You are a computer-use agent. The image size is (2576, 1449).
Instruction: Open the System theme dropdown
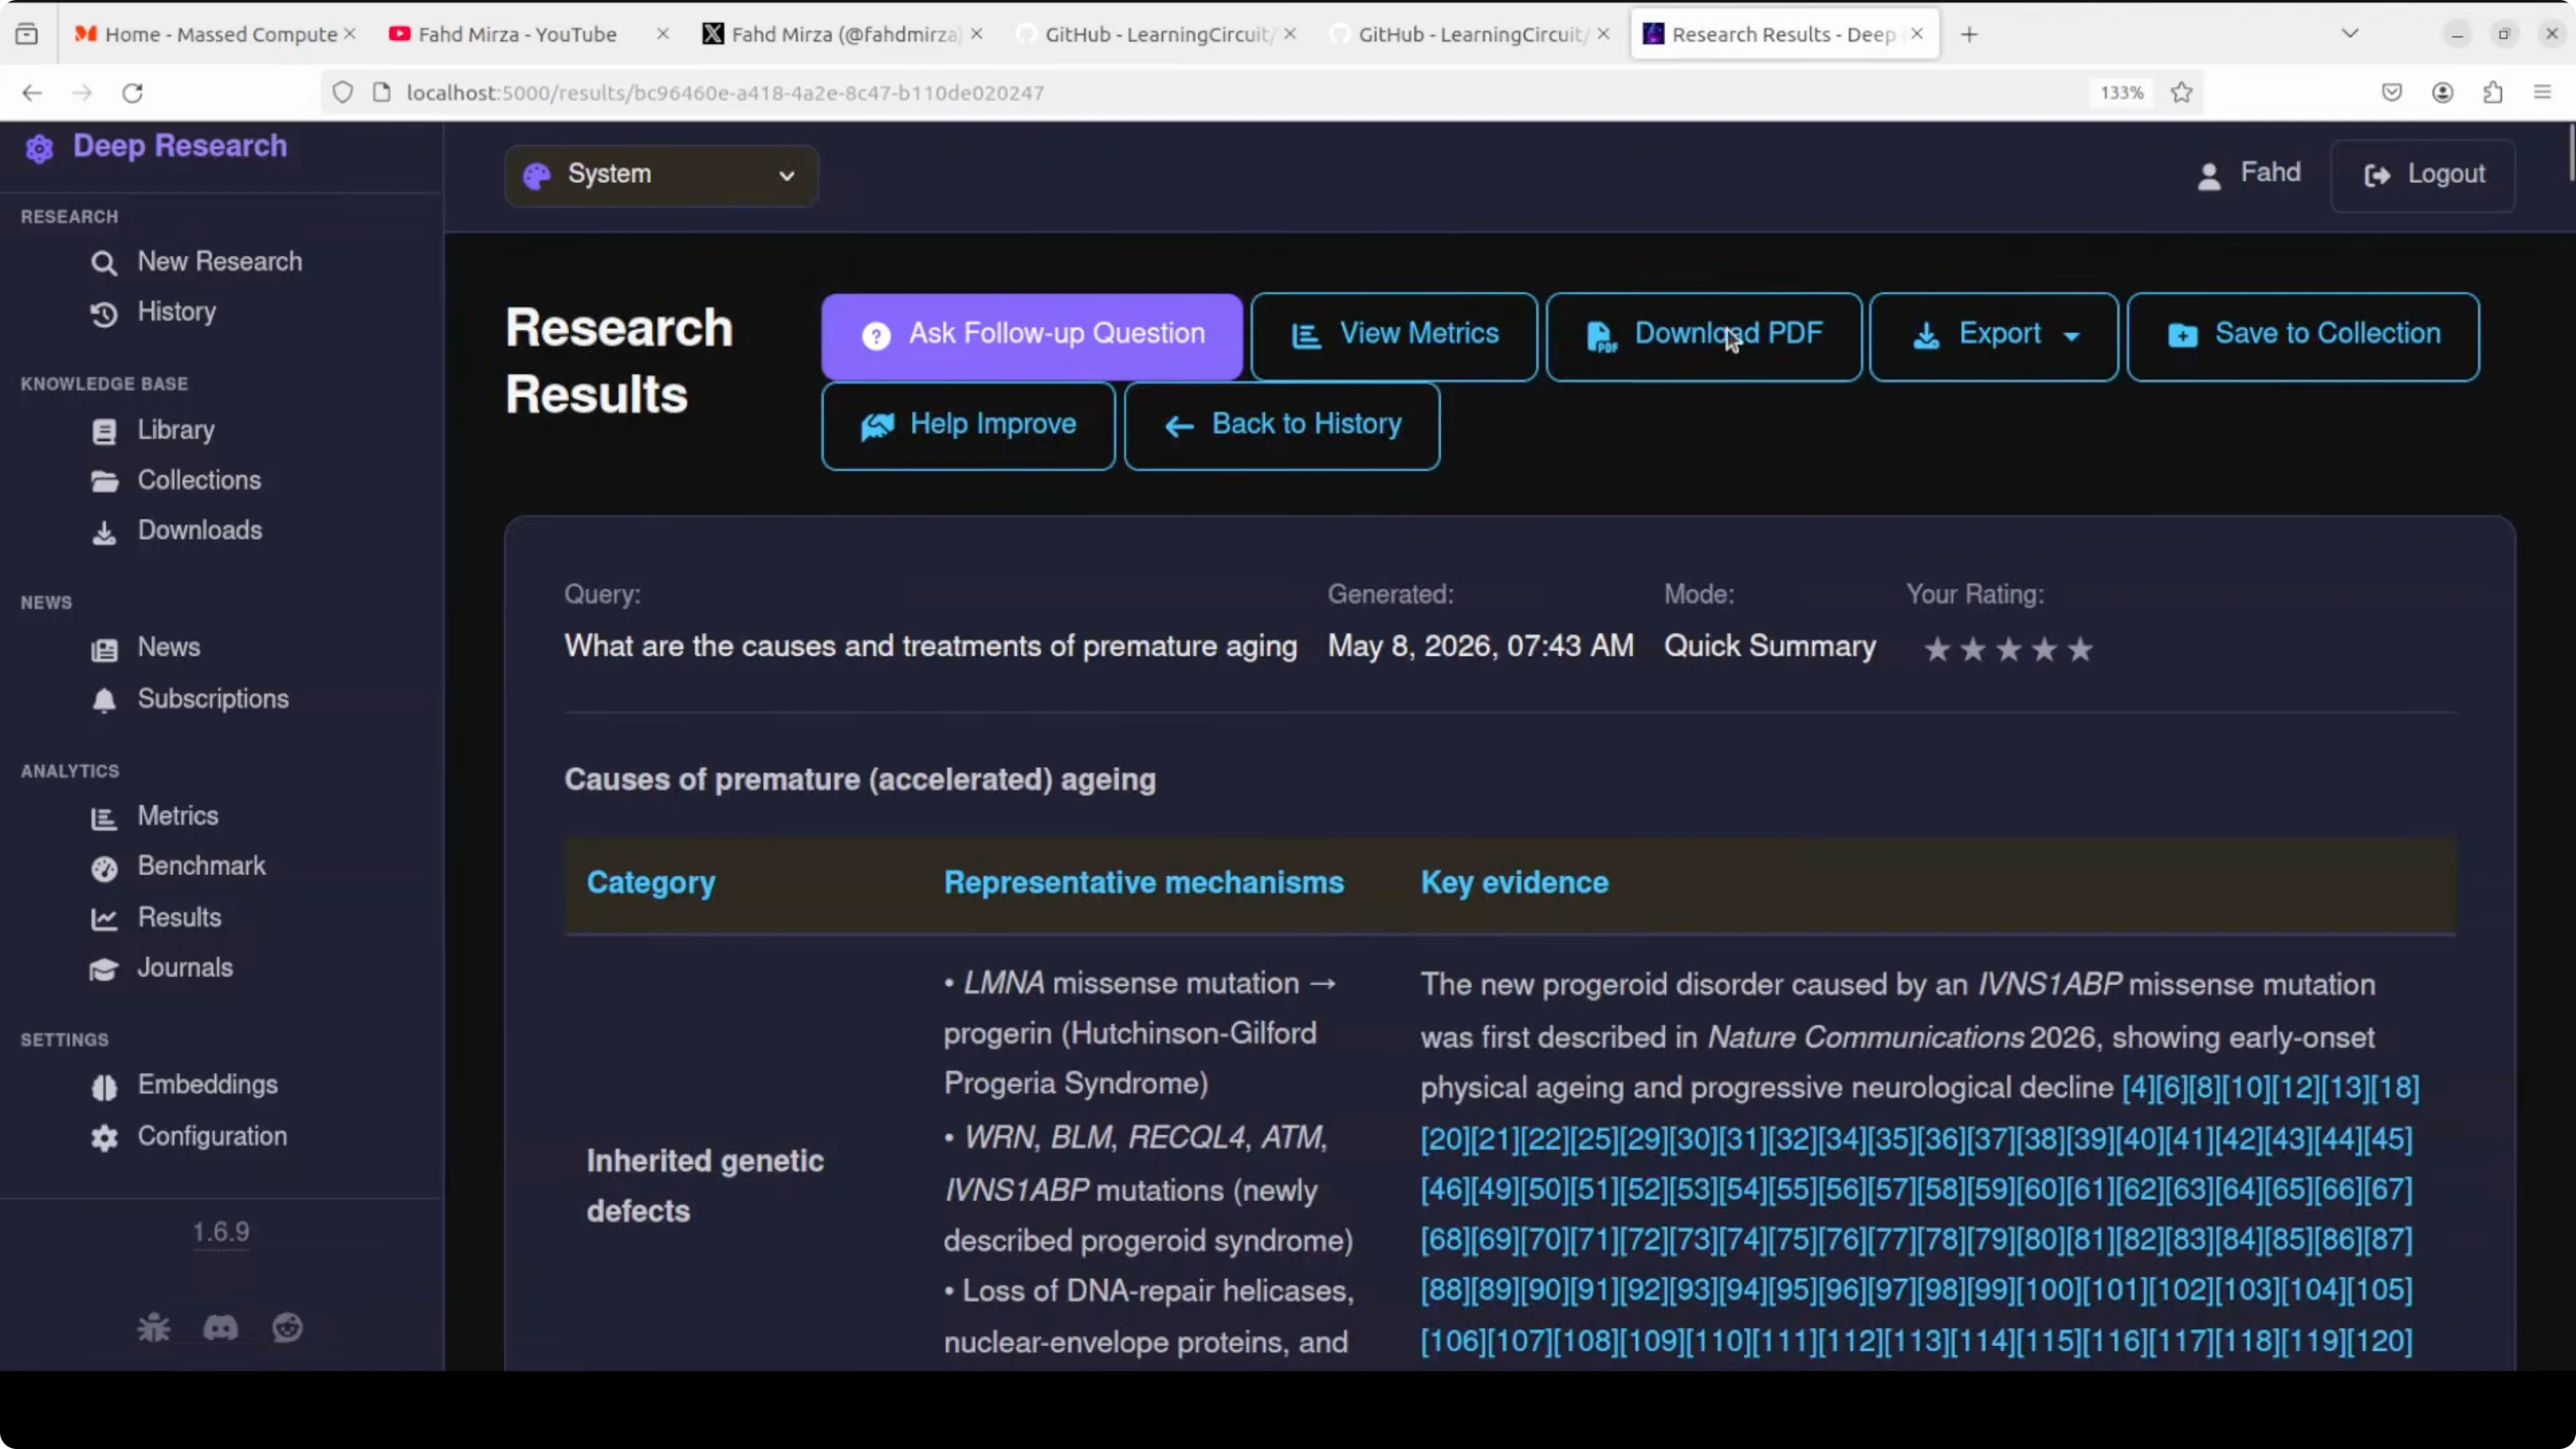point(661,175)
